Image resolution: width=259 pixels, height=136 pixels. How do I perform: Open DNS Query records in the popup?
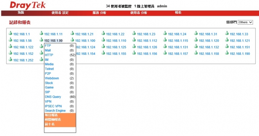click(53, 97)
